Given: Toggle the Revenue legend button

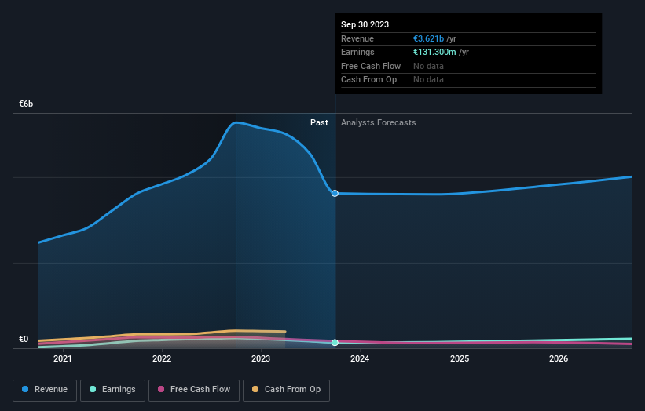Looking at the screenshot, I should point(45,390).
